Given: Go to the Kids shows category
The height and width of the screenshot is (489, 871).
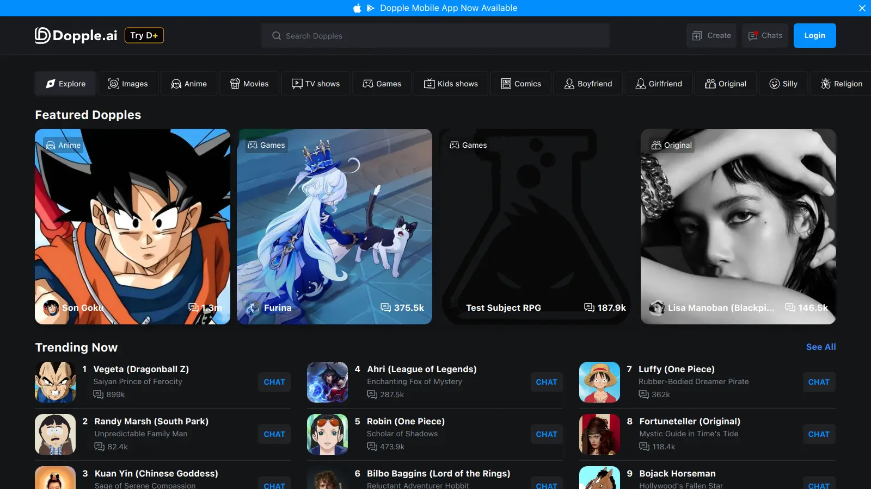Looking at the screenshot, I should click(451, 84).
